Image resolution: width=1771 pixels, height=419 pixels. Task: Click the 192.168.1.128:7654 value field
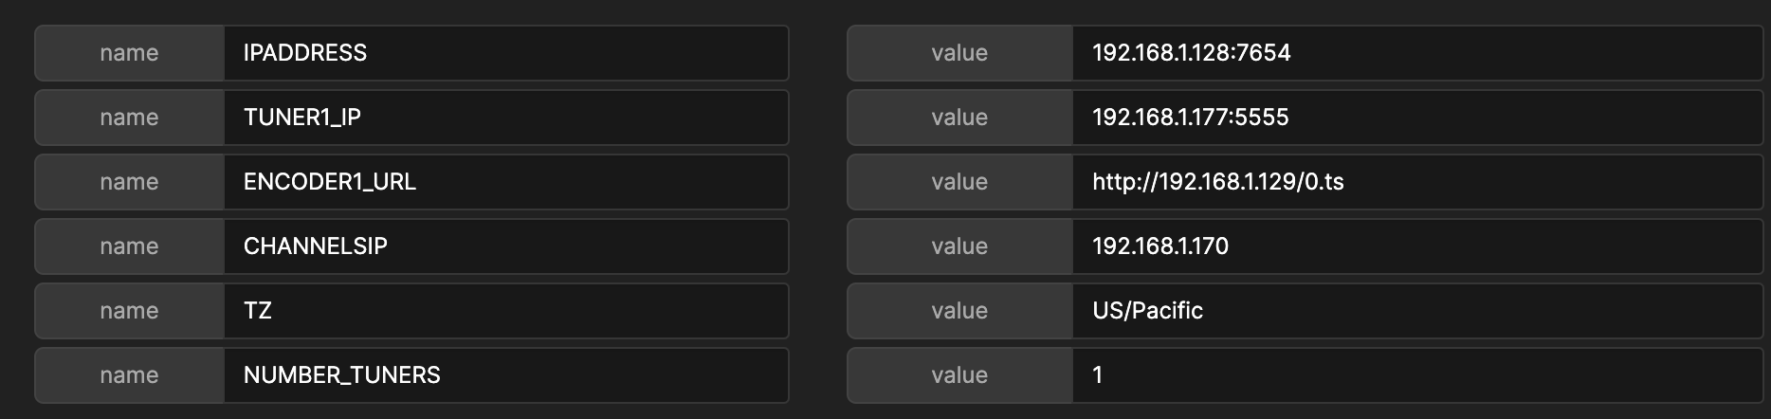tap(1416, 53)
